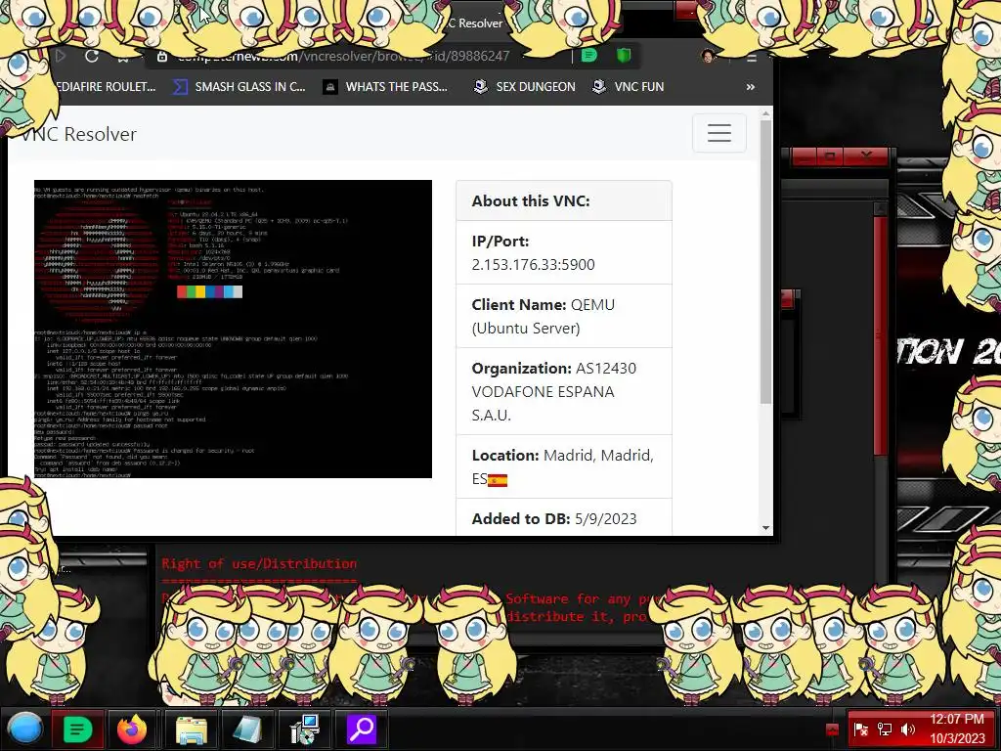
Task: Open the green chat app in the taskbar
Action: tap(77, 729)
